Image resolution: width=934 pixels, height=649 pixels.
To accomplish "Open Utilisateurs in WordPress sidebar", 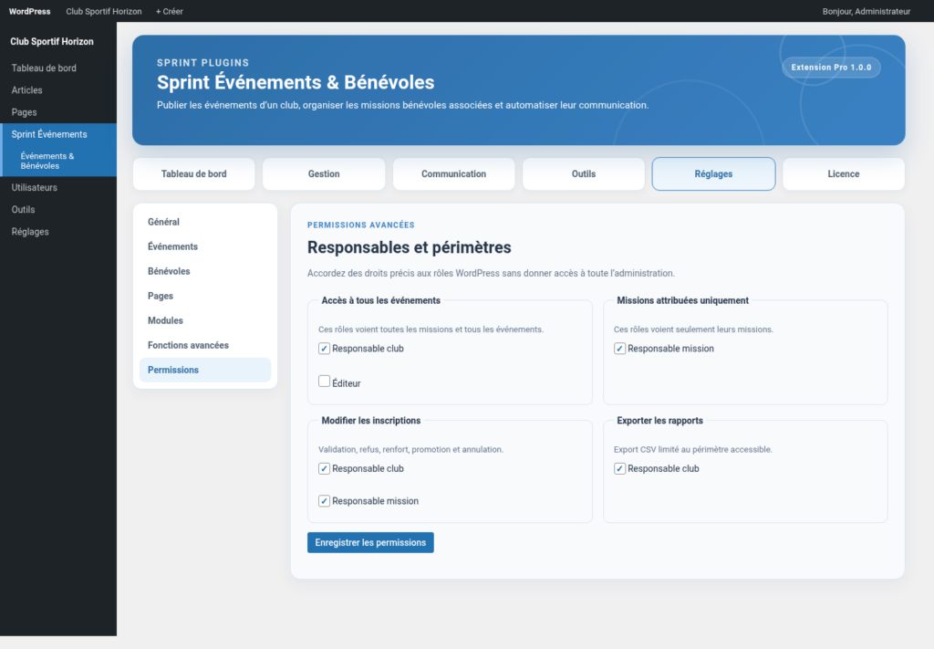I will (x=58, y=187).
